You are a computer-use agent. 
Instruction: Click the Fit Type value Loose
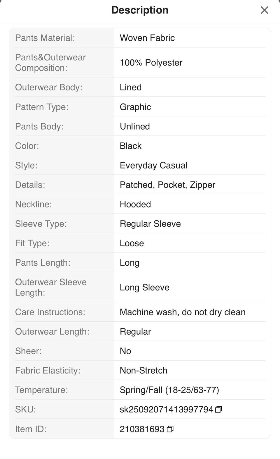tap(132, 243)
